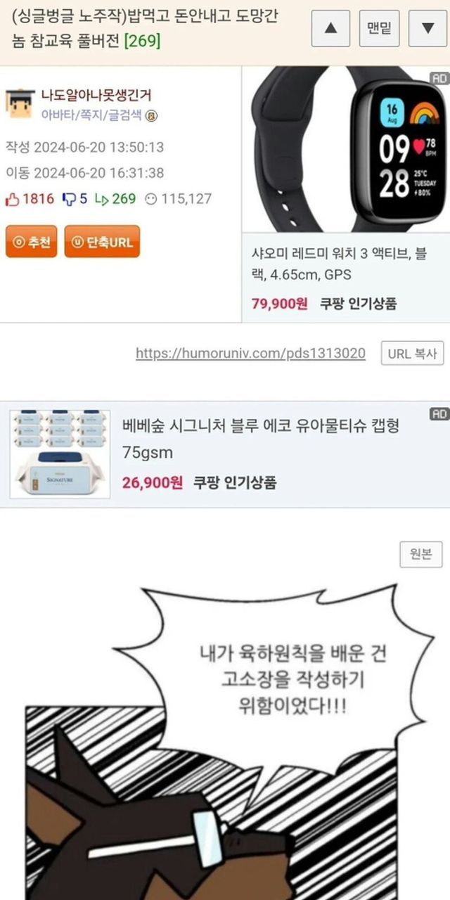Tap the up arrow navigation button
Viewport: 450px width, 900px height.
point(333,28)
